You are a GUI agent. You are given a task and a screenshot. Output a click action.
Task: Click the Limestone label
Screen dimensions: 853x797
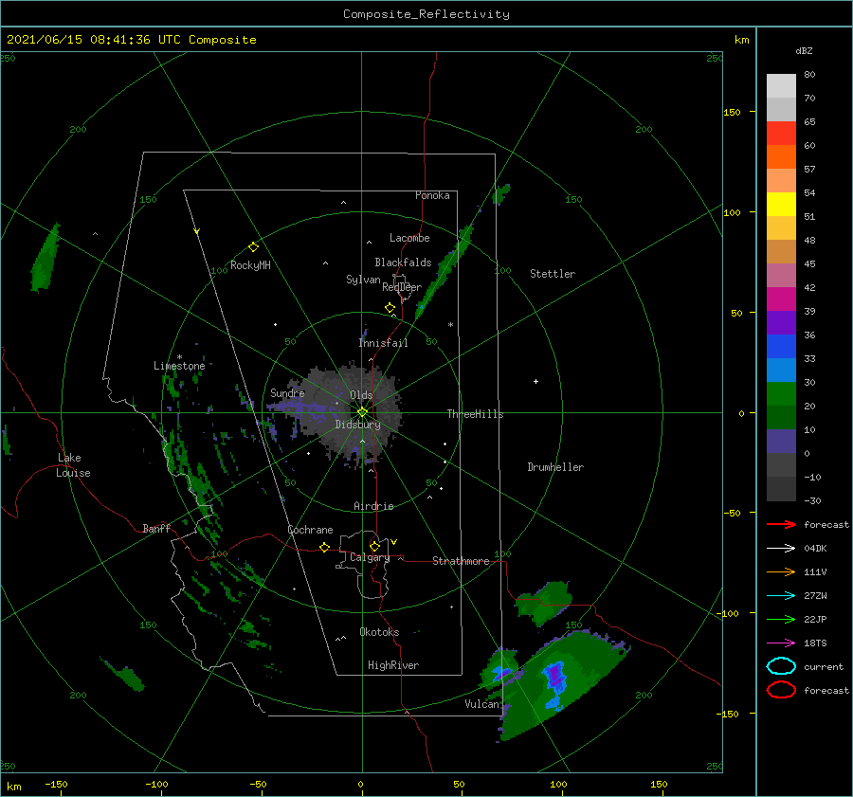179,366
